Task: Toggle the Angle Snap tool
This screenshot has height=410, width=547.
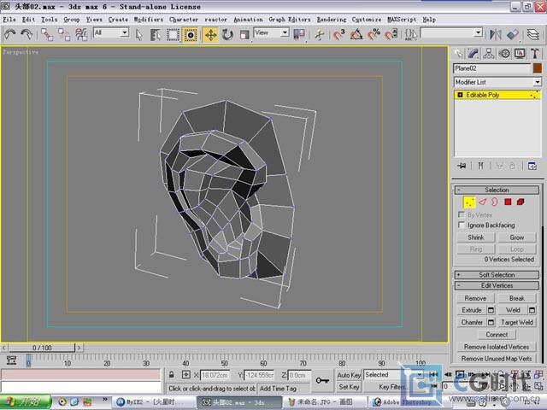Action: [x=356, y=34]
